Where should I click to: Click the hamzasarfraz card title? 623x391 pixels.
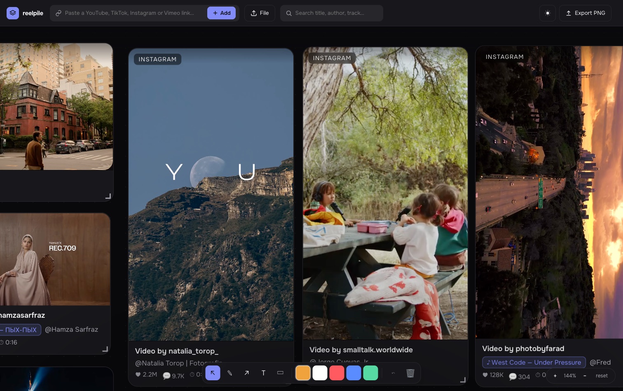click(x=22, y=315)
